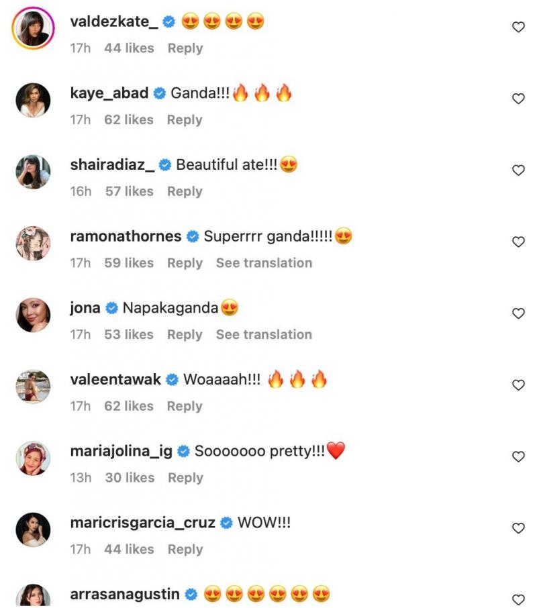Like jona's "Napakaganda" comment
The image size is (537, 608).
518,313
